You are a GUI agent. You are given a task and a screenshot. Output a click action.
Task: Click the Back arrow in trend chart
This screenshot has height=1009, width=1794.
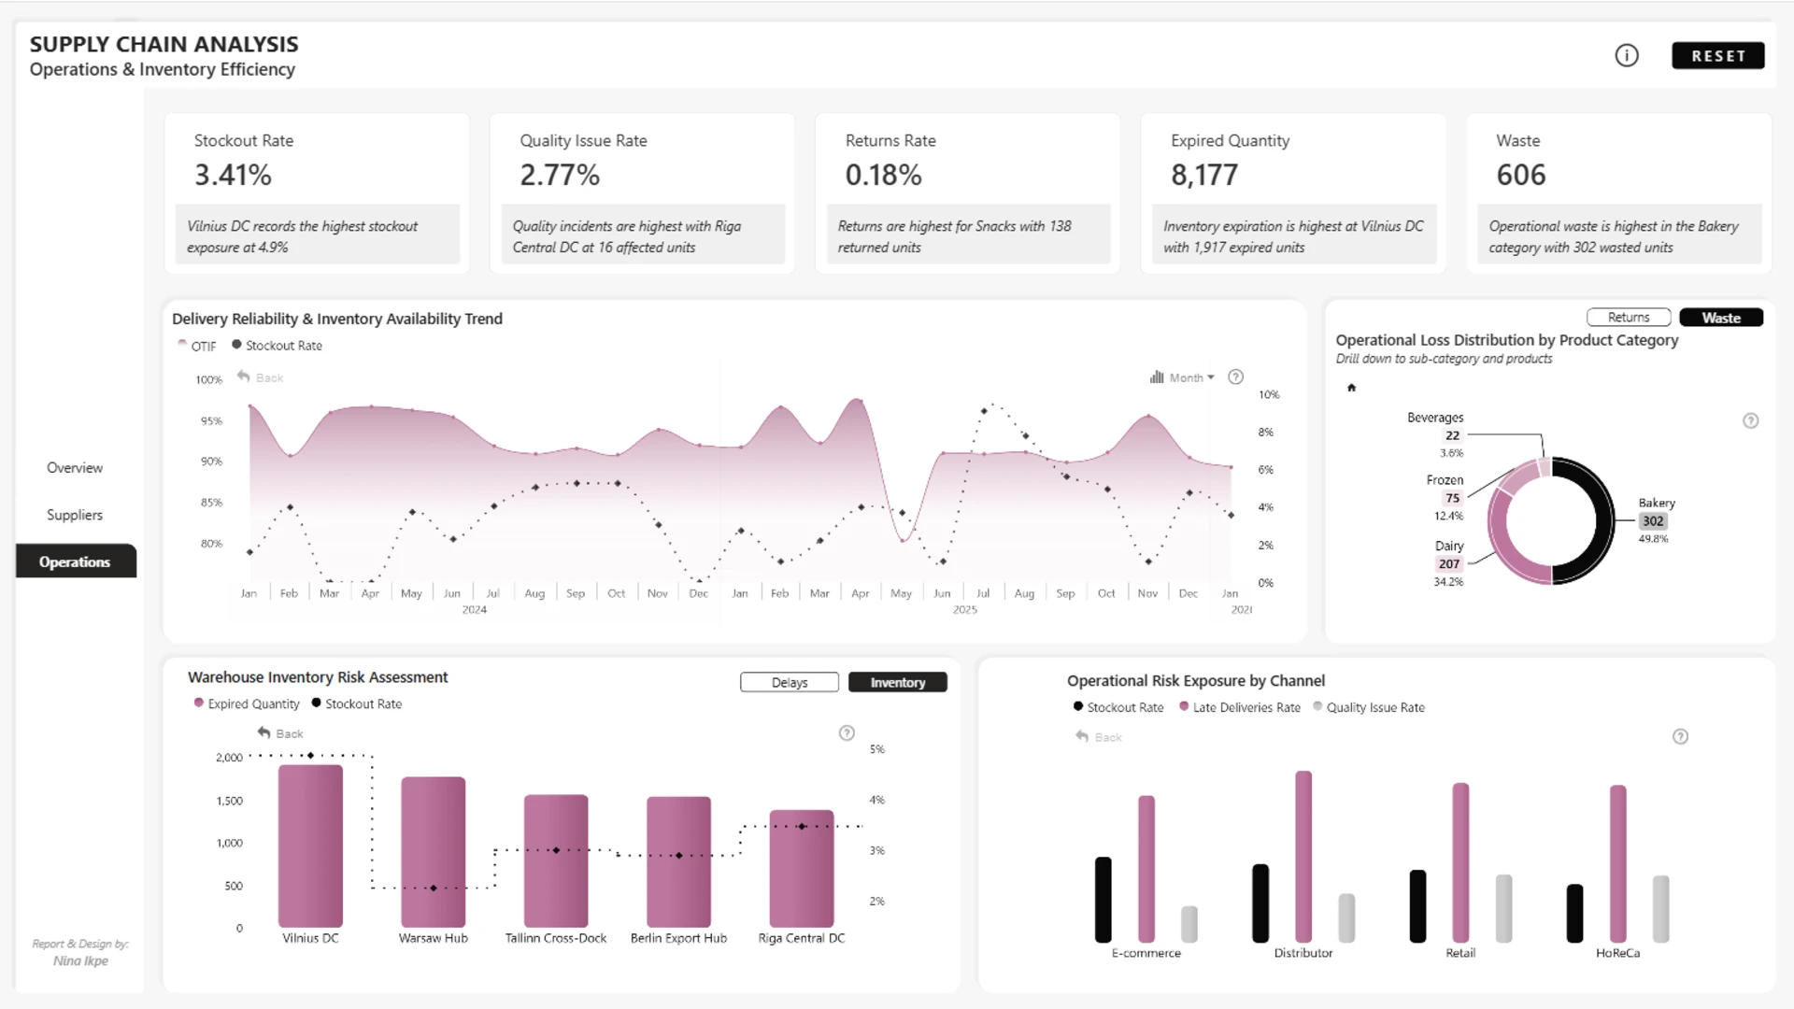[244, 377]
